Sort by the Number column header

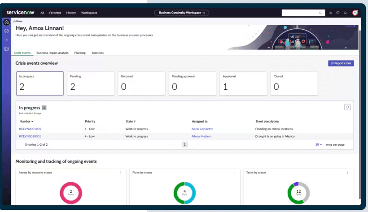(26, 121)
